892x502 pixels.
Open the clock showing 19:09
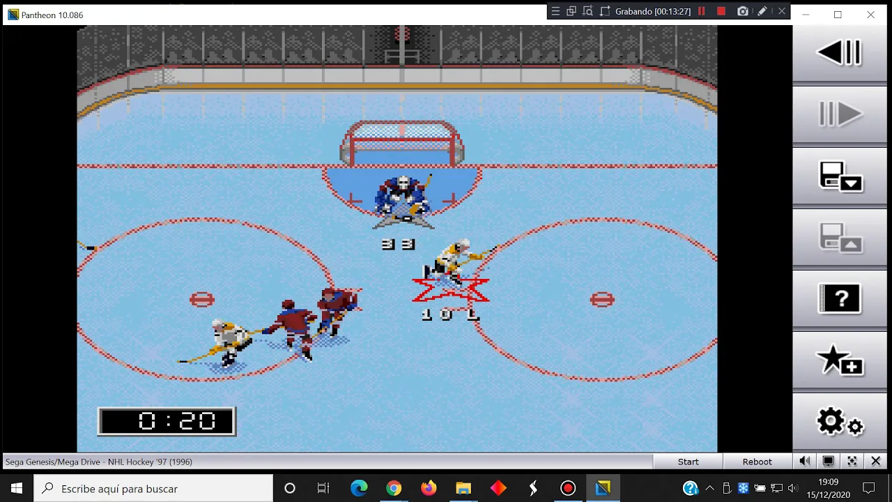click(828, 488)
